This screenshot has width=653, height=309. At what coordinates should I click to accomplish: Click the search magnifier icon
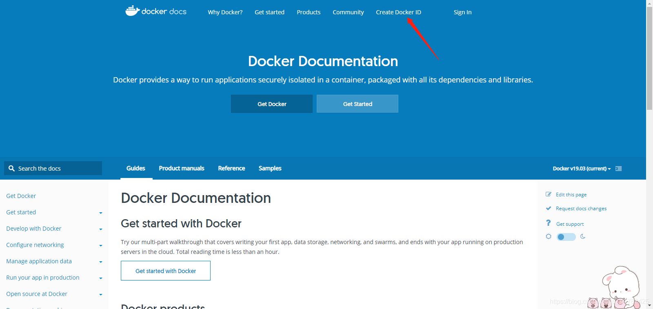pos(11,168)
